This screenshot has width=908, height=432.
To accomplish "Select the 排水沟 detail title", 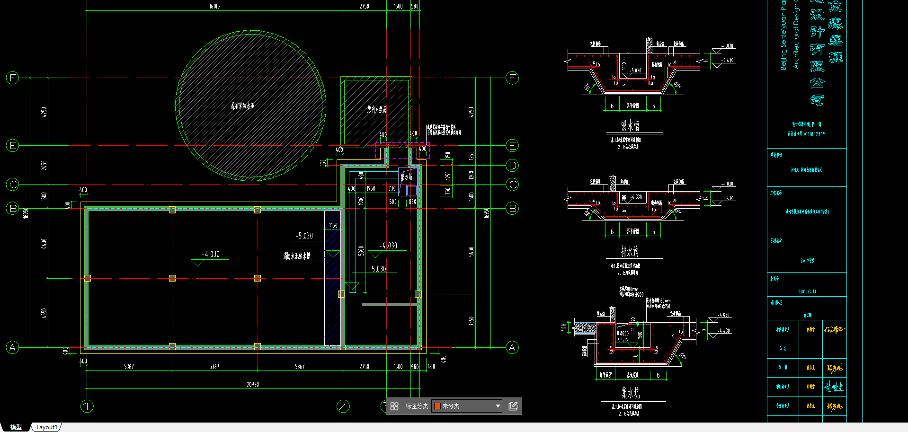I will pyautogui.click(x=630, y=251).
